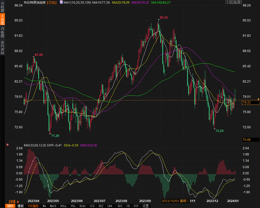Click the orange price alert arrows icon

pos(258,99)
